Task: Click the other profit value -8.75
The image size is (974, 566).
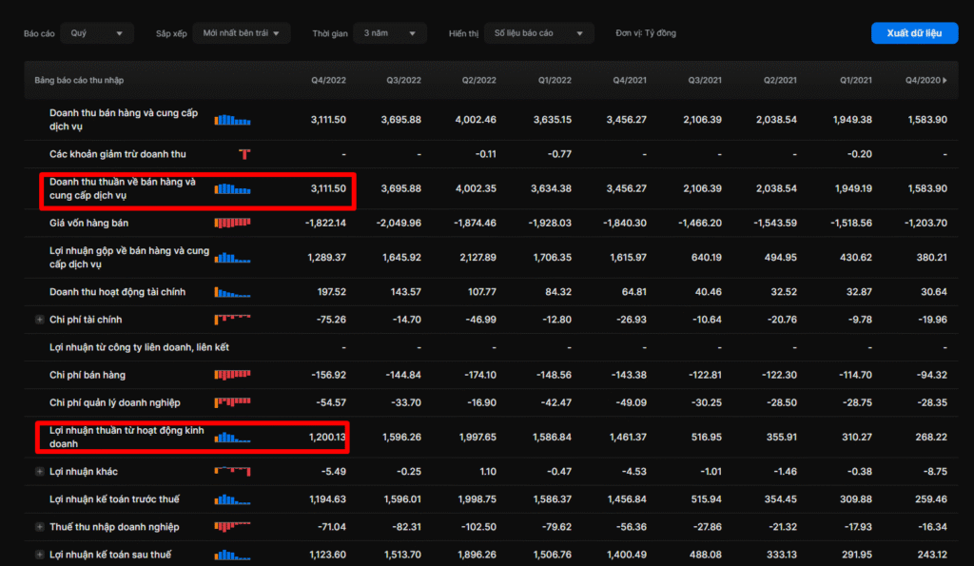Action: click(935, 472)
